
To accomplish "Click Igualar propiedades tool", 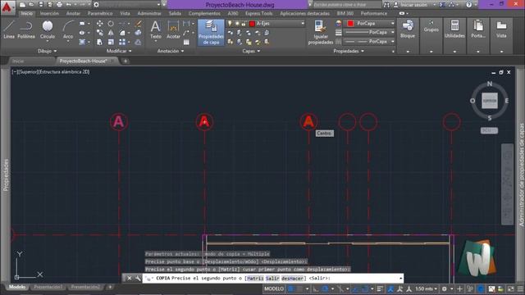I will coord(321,33).
